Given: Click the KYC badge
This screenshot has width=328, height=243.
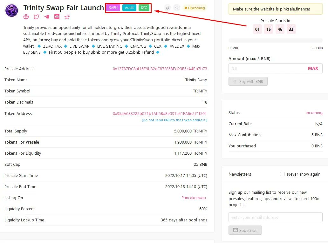Looking at the screenshot, I should coord(144,7).
